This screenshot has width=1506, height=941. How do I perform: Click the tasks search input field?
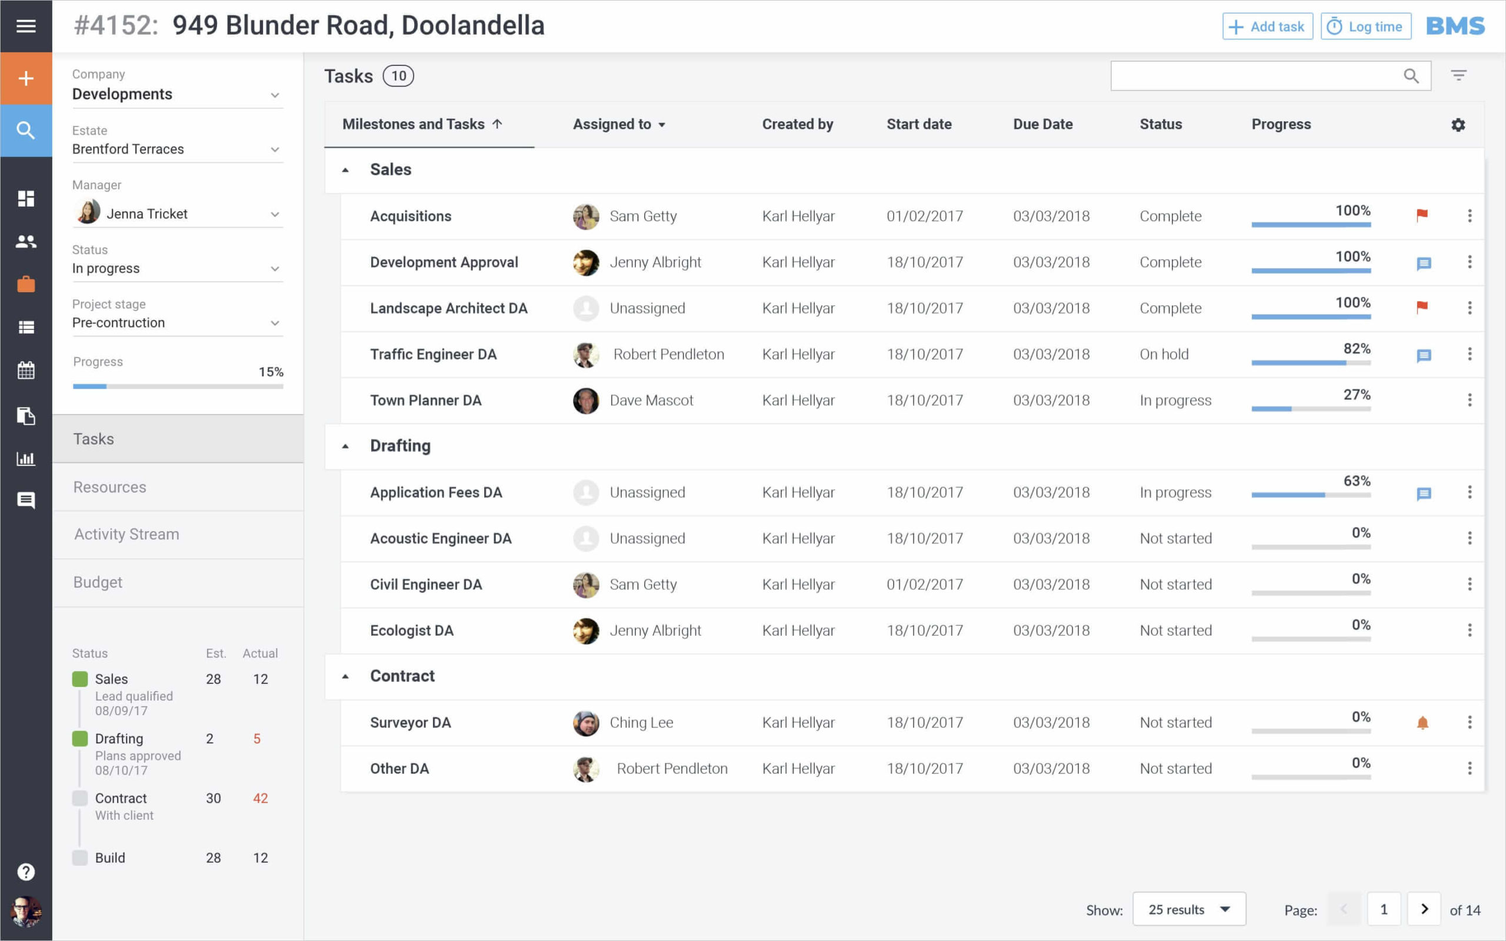(1254, 76)
